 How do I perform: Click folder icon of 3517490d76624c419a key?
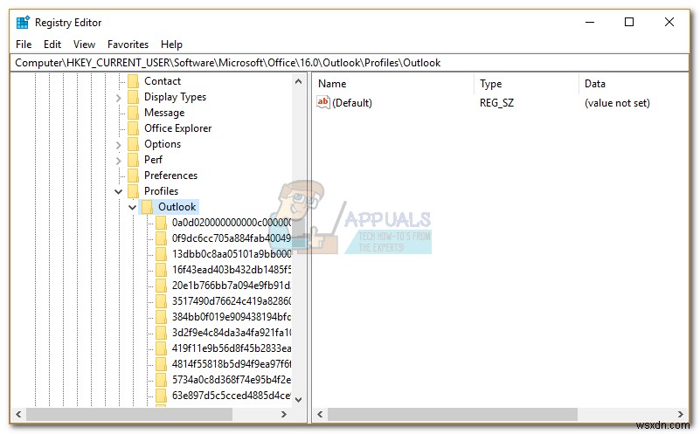click(161, 301)
